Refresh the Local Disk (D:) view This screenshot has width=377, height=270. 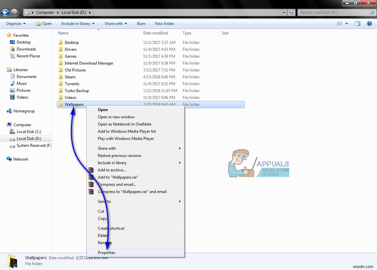pyautogui.click(x=291, y=12)
